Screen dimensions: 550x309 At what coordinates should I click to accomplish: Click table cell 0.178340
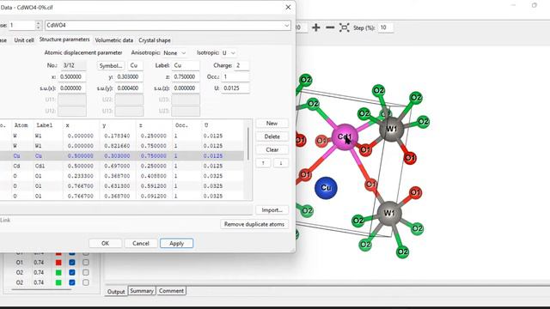(117, 136)
